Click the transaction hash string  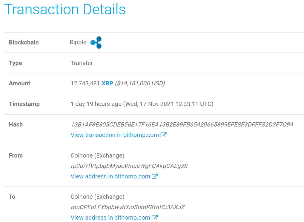182,124
